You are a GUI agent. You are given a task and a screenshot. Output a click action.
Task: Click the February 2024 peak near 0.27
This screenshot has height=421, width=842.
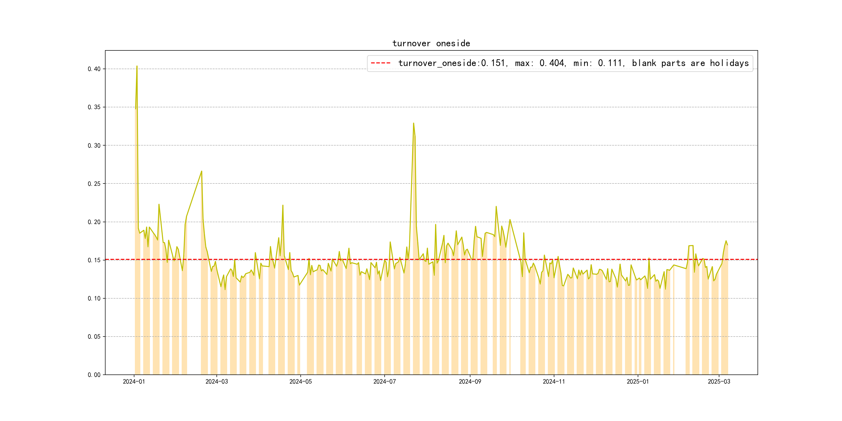[201, 171]
